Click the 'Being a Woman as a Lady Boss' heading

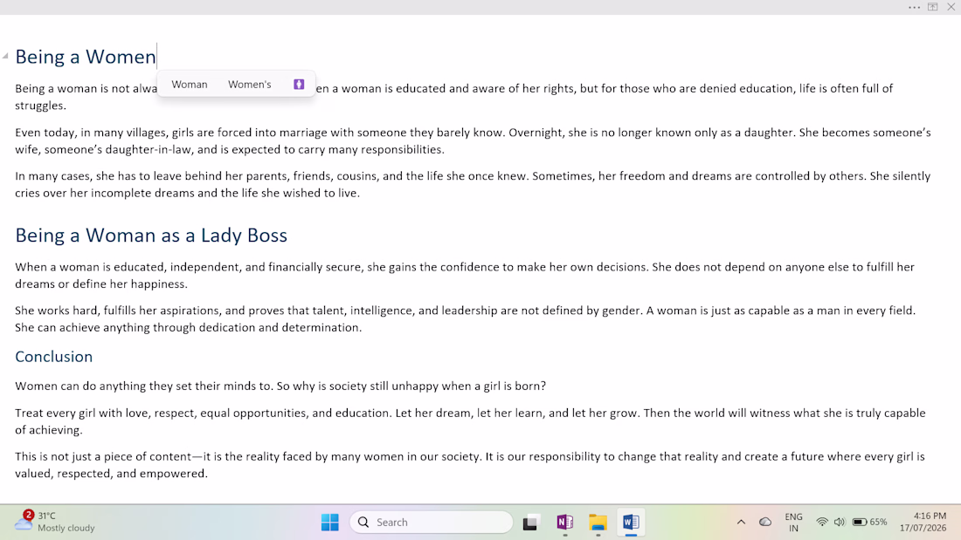point(151,235)
